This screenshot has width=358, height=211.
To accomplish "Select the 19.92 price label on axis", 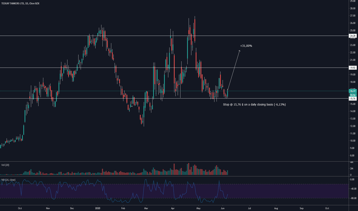I will pyautogui.click(x=353, y=68).
